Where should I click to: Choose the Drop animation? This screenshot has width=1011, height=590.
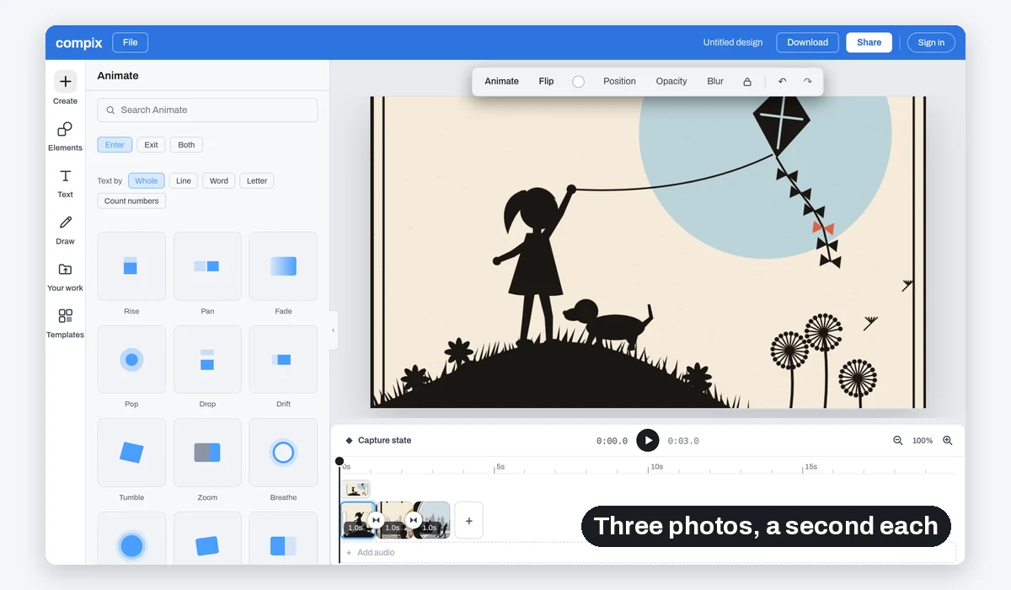(207, 360)
